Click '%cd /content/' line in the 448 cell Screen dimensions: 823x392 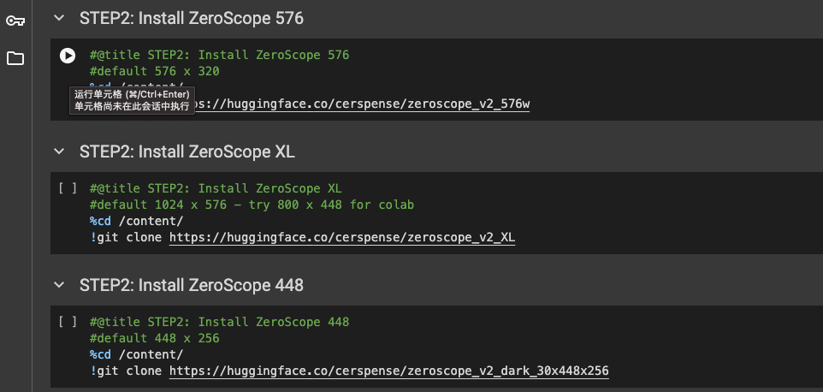(136, 355)
